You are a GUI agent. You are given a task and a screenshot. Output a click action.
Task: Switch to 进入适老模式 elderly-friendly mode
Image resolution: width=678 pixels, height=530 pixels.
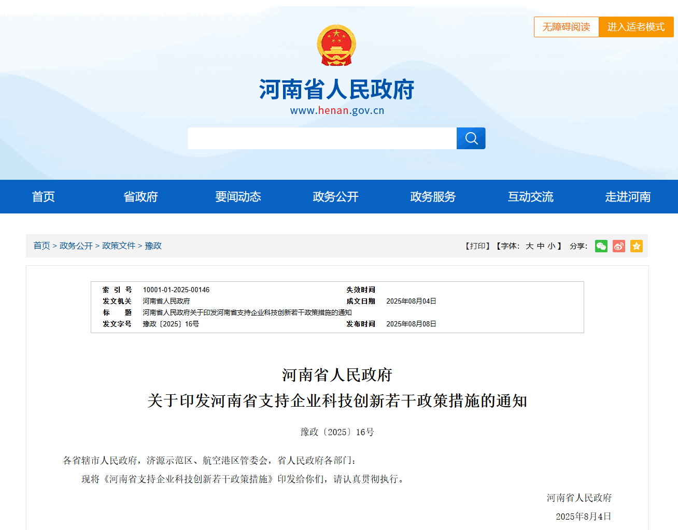point(635,27)
